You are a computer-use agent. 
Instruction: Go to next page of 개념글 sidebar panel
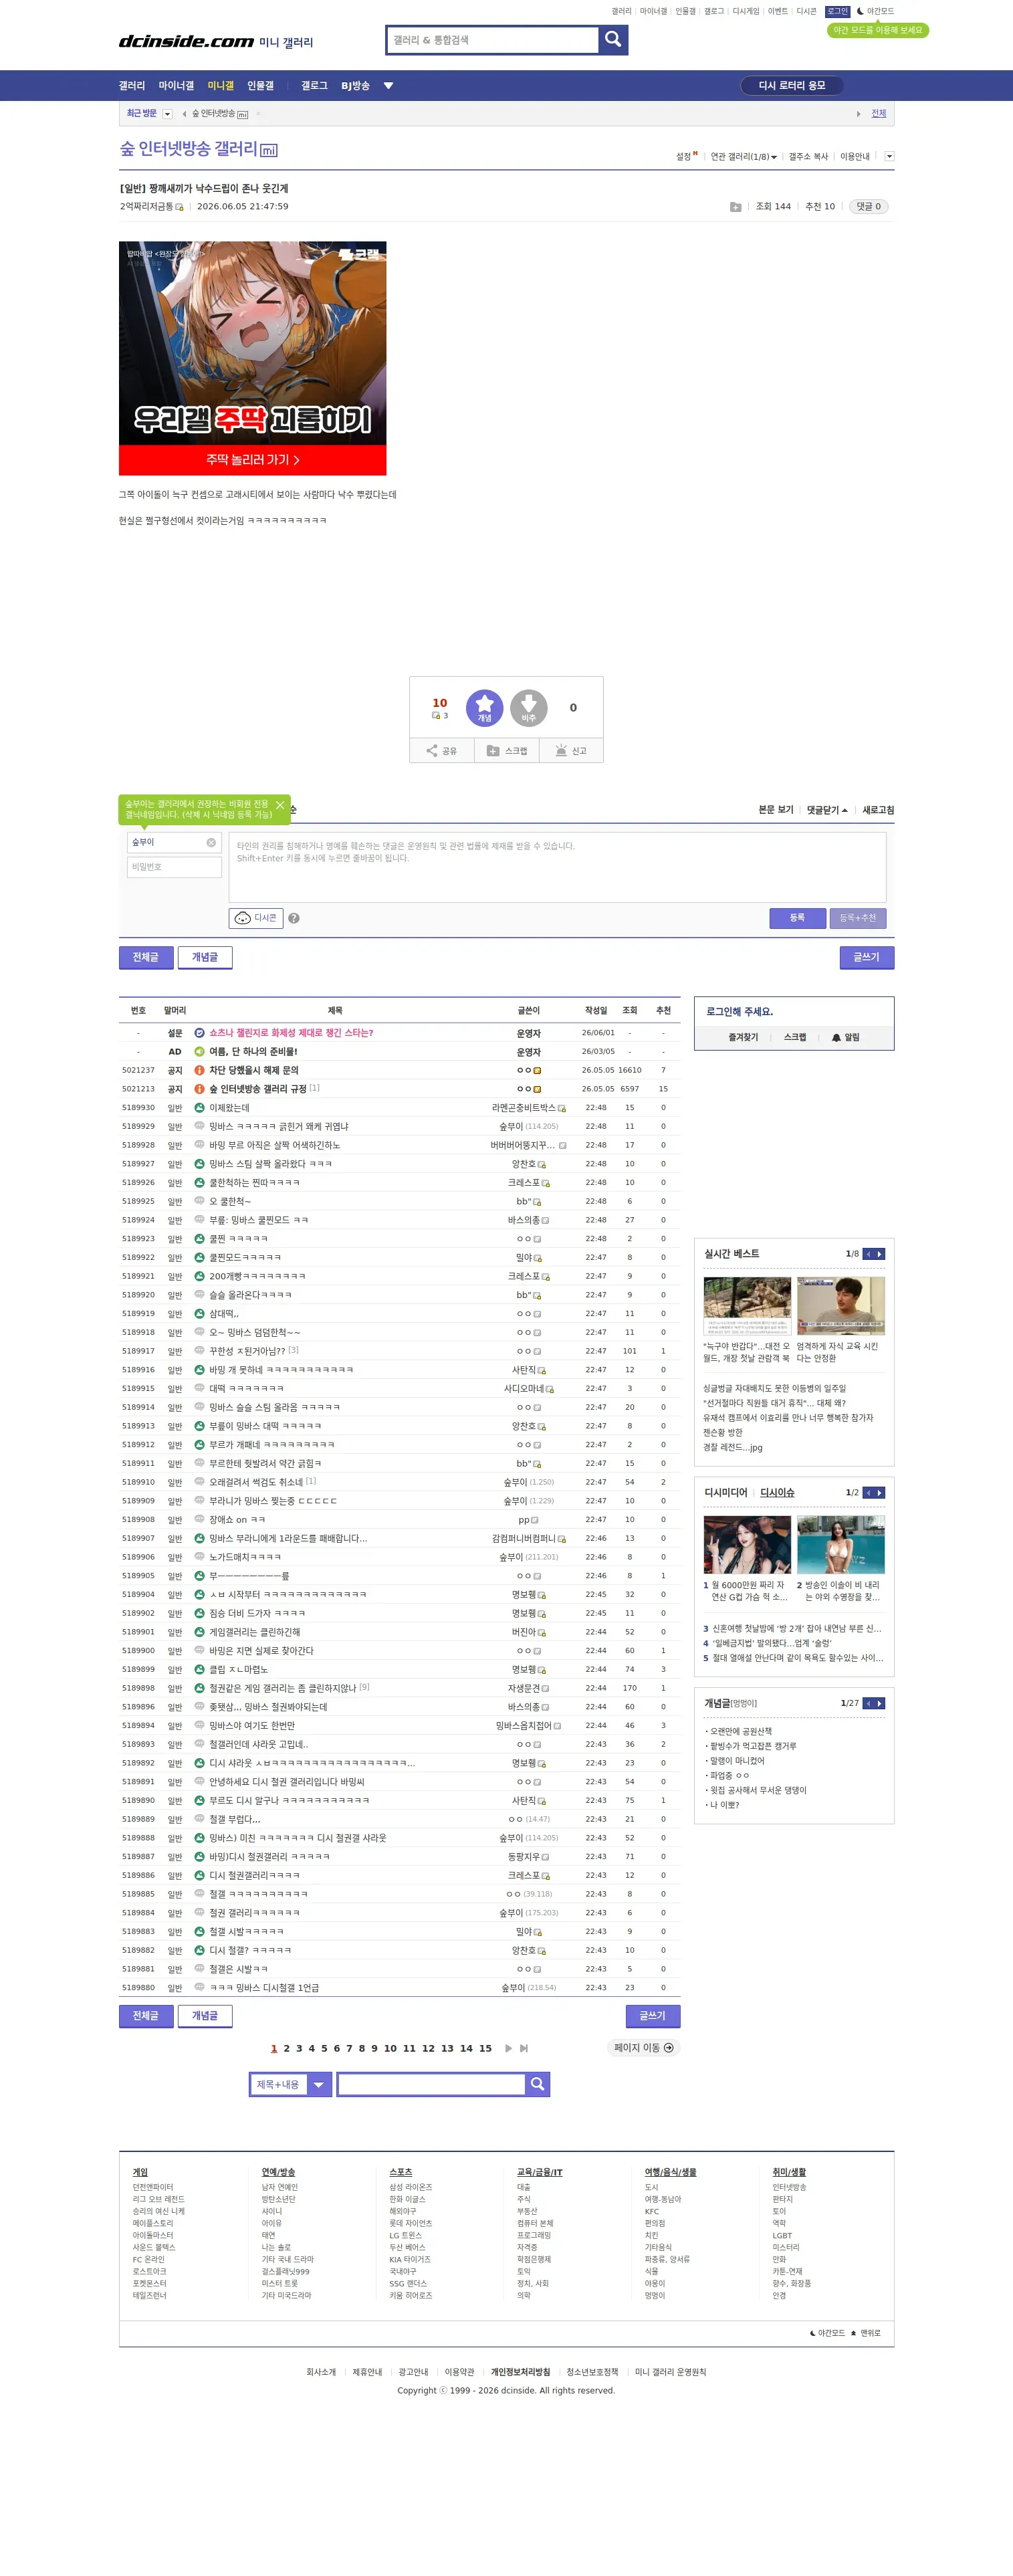point(880,1703)
